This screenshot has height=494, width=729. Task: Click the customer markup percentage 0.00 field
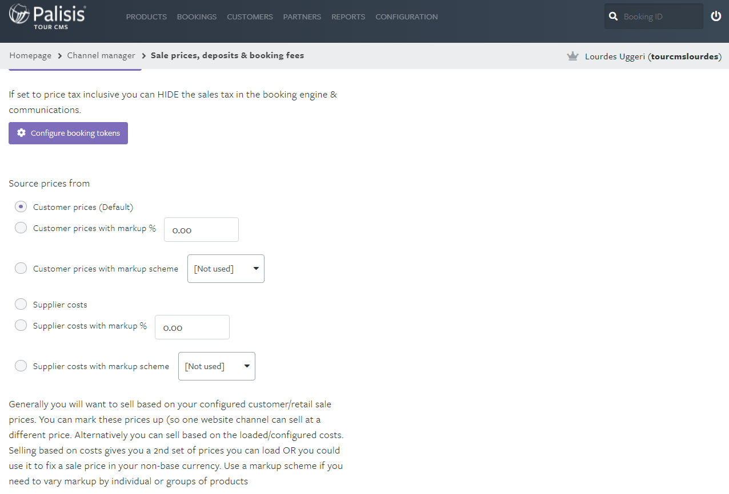tap(201, 229)
